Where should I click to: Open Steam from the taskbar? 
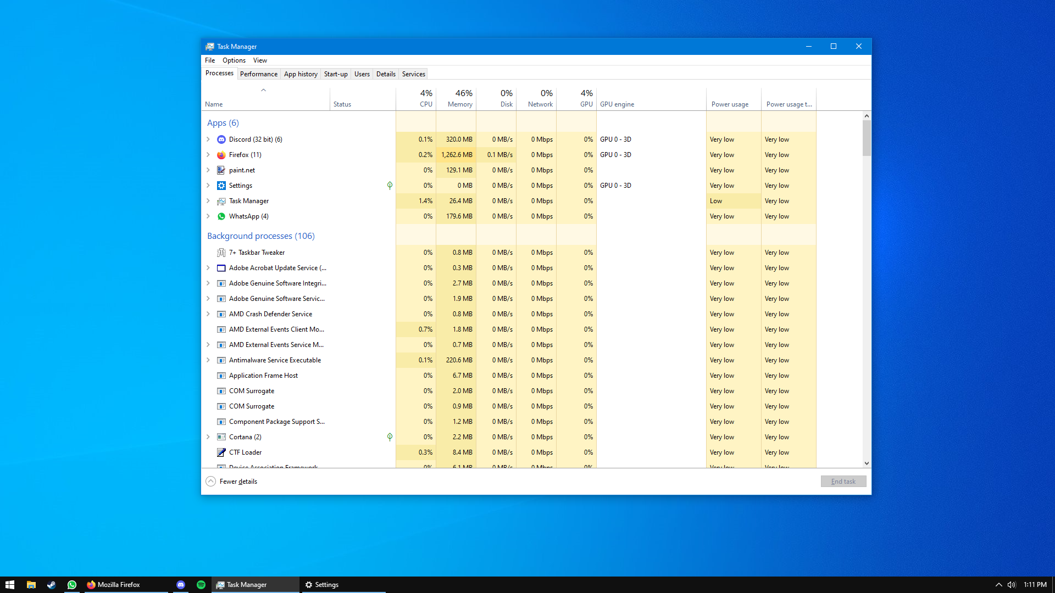(x=51, y=585)
